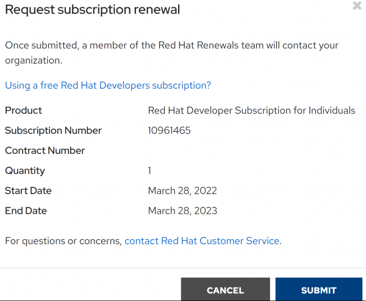Select 'Red Hat Developer Subscription for Individuals' text

[x=251, y=111]
